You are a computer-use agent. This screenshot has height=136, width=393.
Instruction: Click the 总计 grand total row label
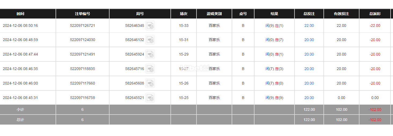pyautogui.click(x=20, y=120)
